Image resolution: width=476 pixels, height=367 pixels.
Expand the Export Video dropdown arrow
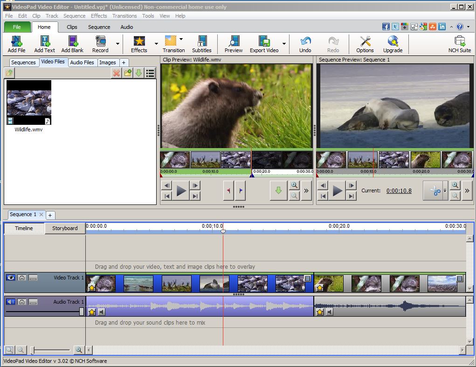tap(284, 44)
